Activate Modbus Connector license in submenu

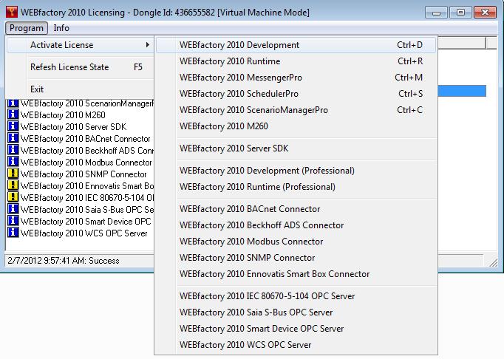point(296,242)
